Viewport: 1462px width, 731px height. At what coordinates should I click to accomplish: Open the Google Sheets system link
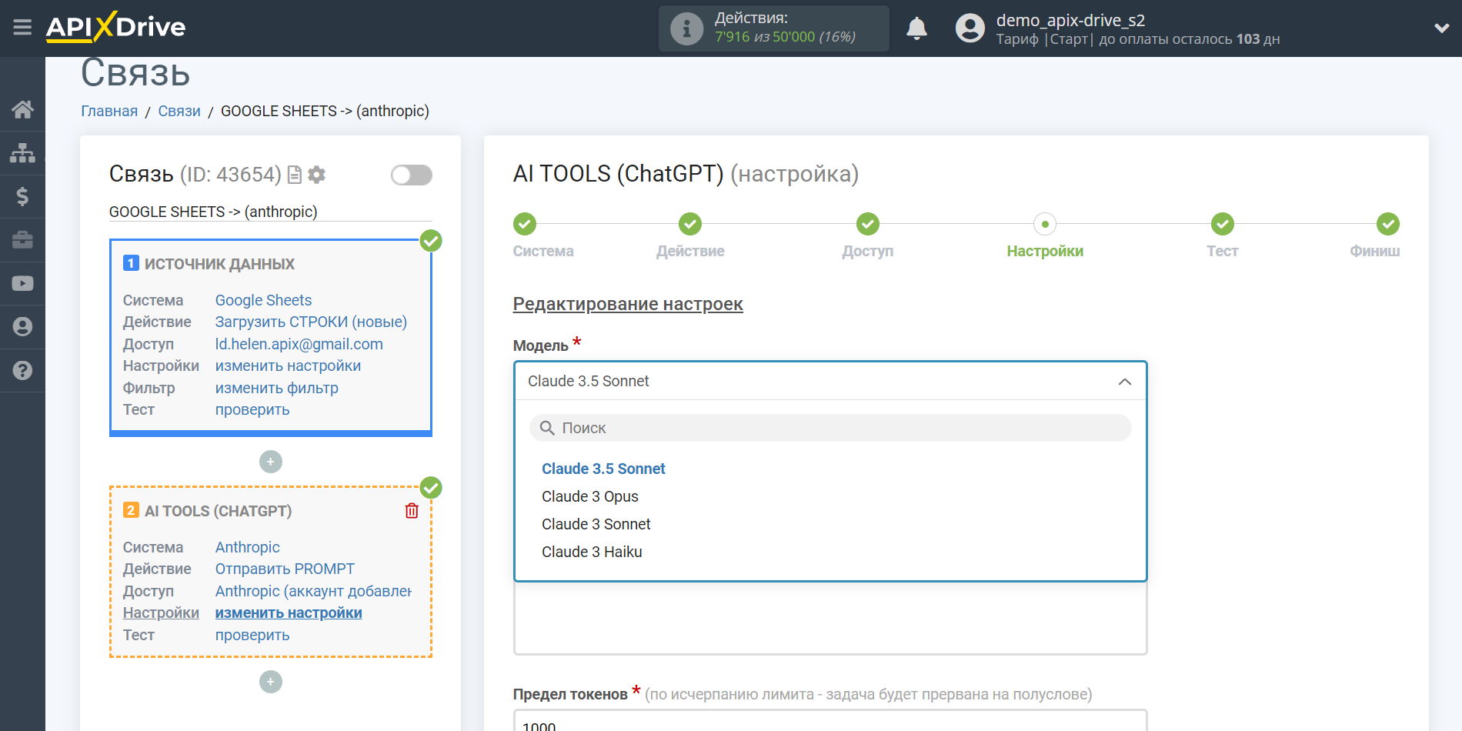[x=263, y=300]
